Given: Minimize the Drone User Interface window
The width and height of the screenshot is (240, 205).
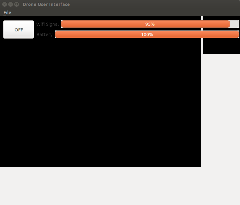Looking at the screenshot, I should click(10, 4).
